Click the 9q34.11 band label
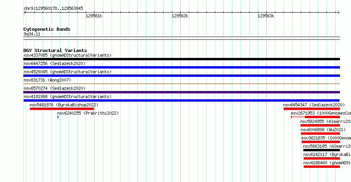Image resolution: width=351 pixels, height=182 pixels. 32,34
